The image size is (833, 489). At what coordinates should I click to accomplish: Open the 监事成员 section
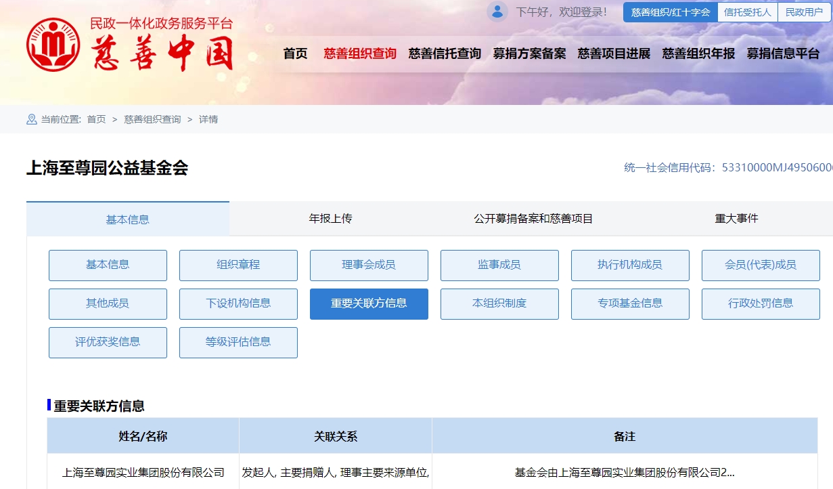pyautogui.click(x=499, y=265)
